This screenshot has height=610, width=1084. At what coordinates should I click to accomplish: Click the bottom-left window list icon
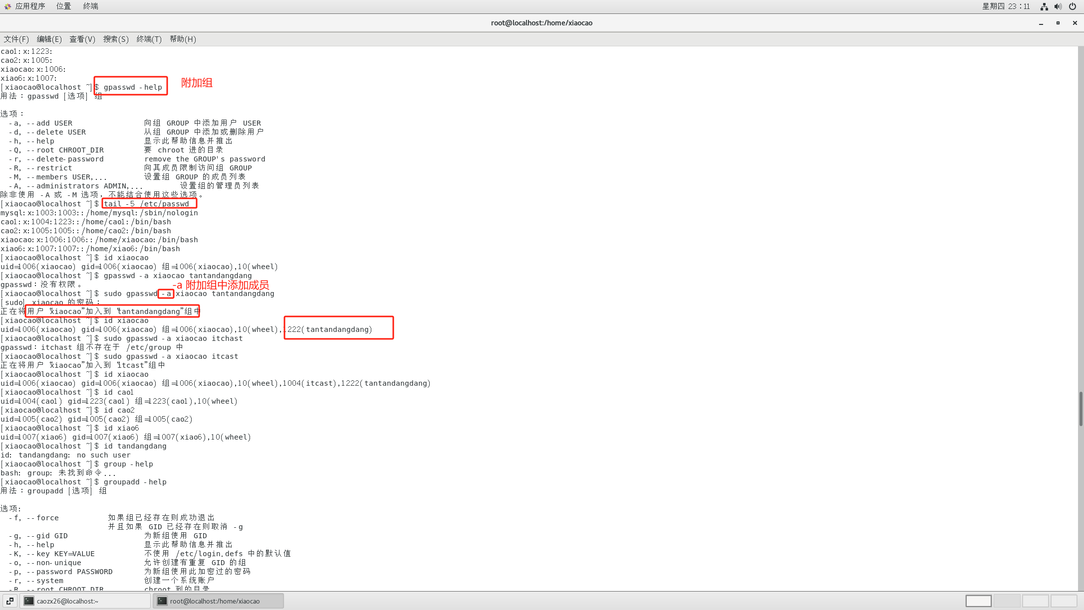click(10, 601)
